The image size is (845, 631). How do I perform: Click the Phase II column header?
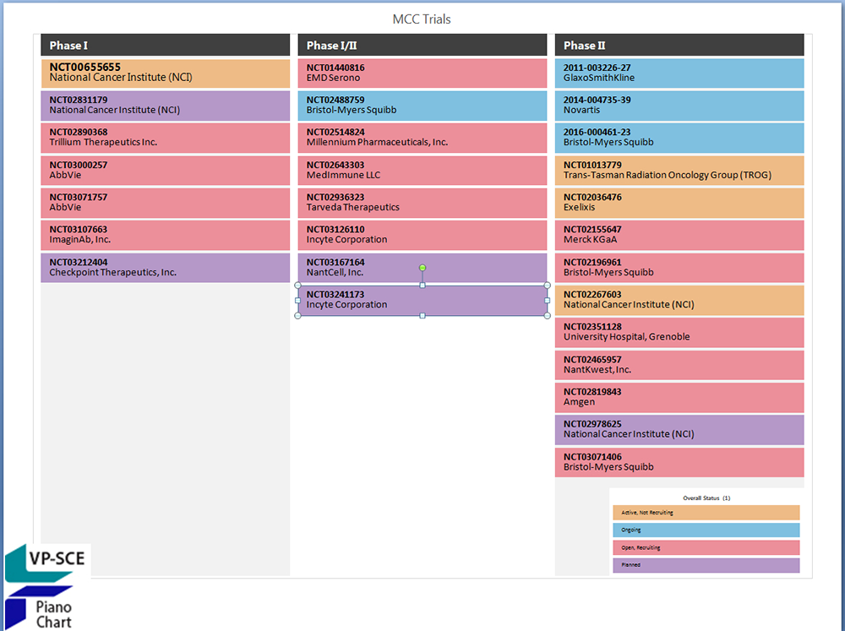679,46
